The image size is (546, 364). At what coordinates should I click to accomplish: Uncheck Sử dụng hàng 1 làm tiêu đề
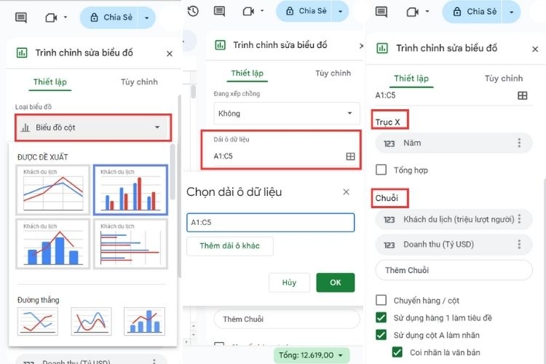tap(381, 317)
